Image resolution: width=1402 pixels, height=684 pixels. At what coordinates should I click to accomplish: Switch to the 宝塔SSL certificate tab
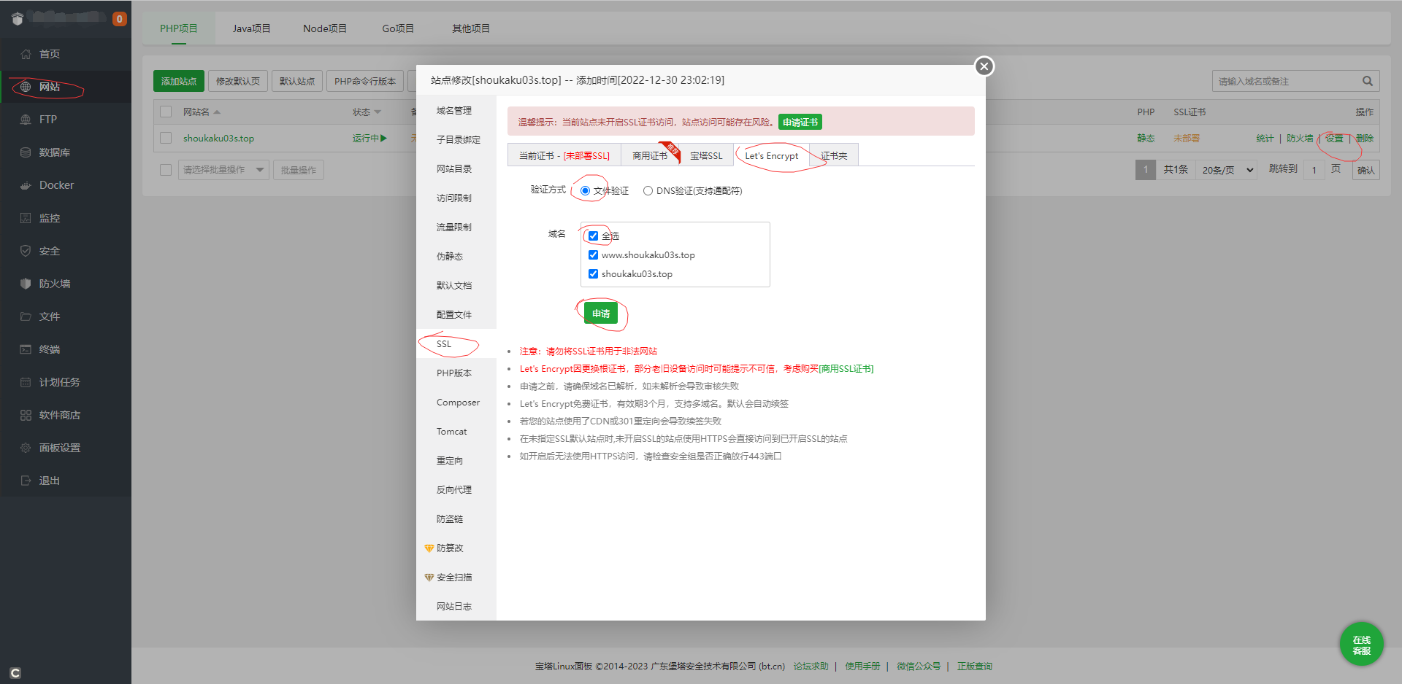705,155
